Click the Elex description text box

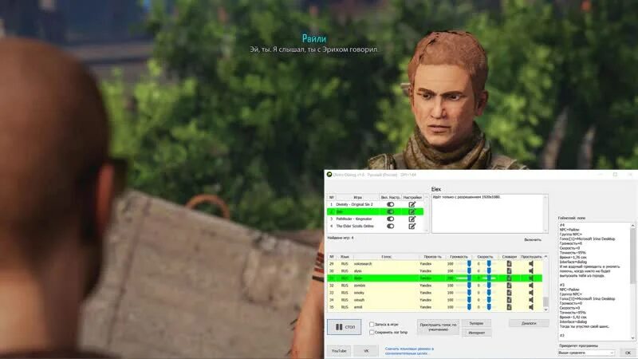490,214
